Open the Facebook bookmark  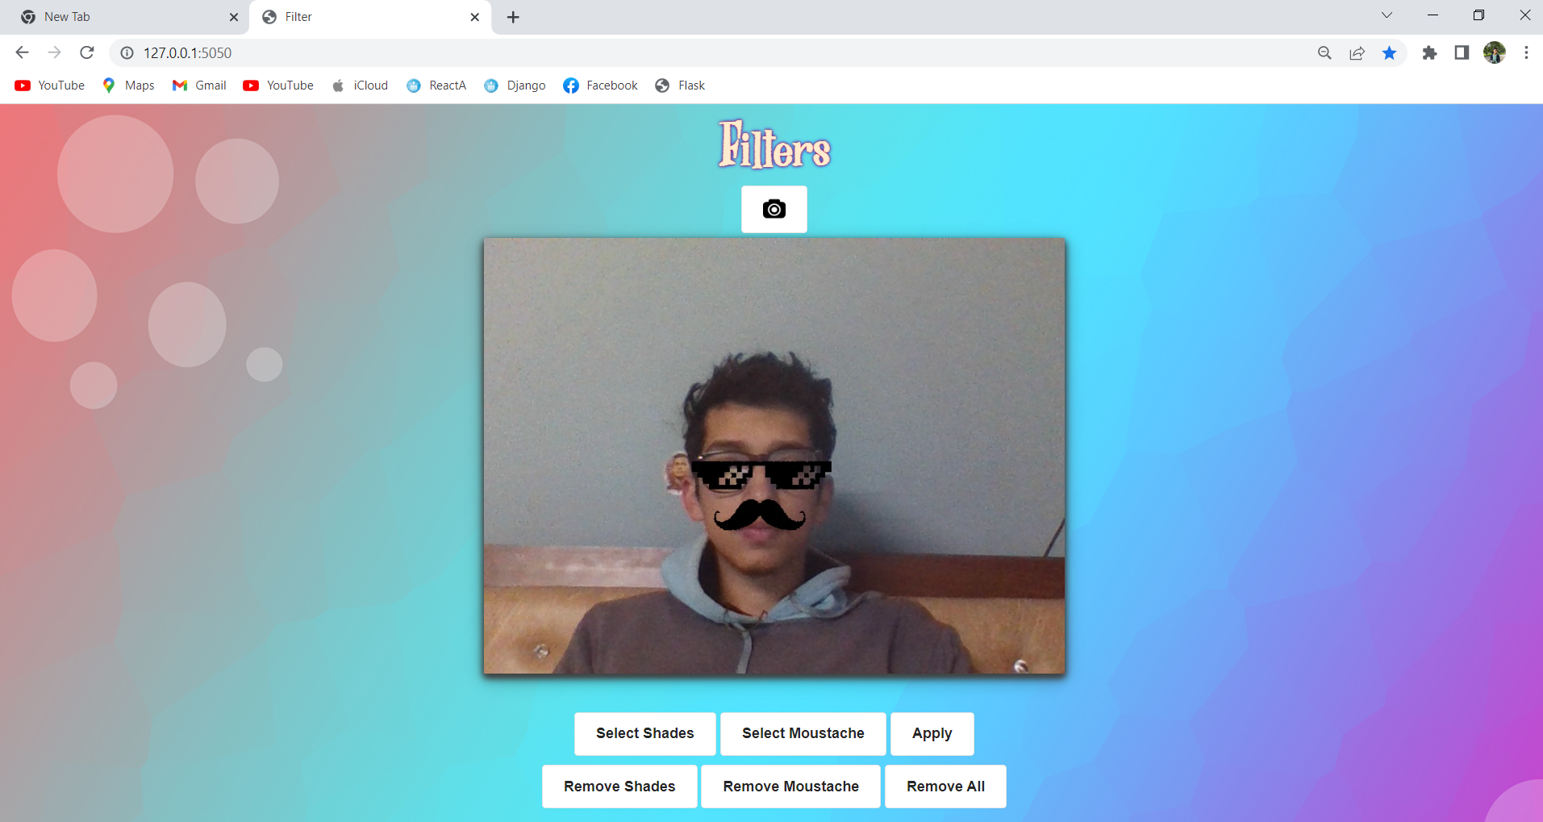[599, 85]
